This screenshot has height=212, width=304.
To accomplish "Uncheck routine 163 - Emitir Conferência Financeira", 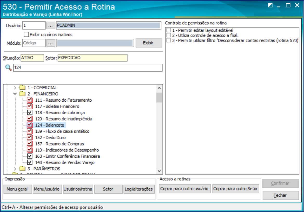I will point(30,156).
